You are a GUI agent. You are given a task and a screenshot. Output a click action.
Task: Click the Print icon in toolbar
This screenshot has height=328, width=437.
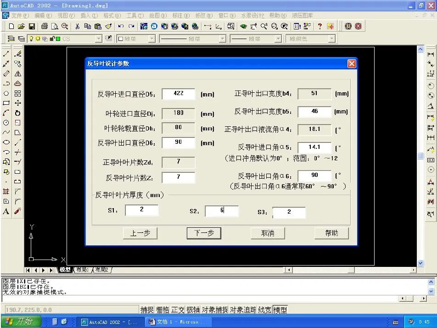point(45,26)
